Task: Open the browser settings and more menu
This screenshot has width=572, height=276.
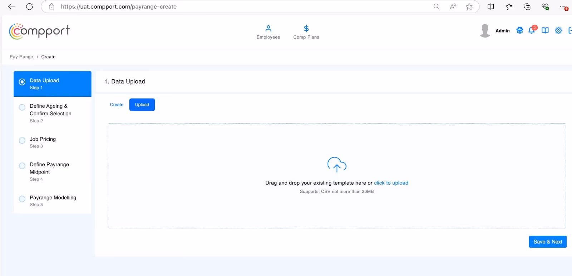Action: [564, 7]
